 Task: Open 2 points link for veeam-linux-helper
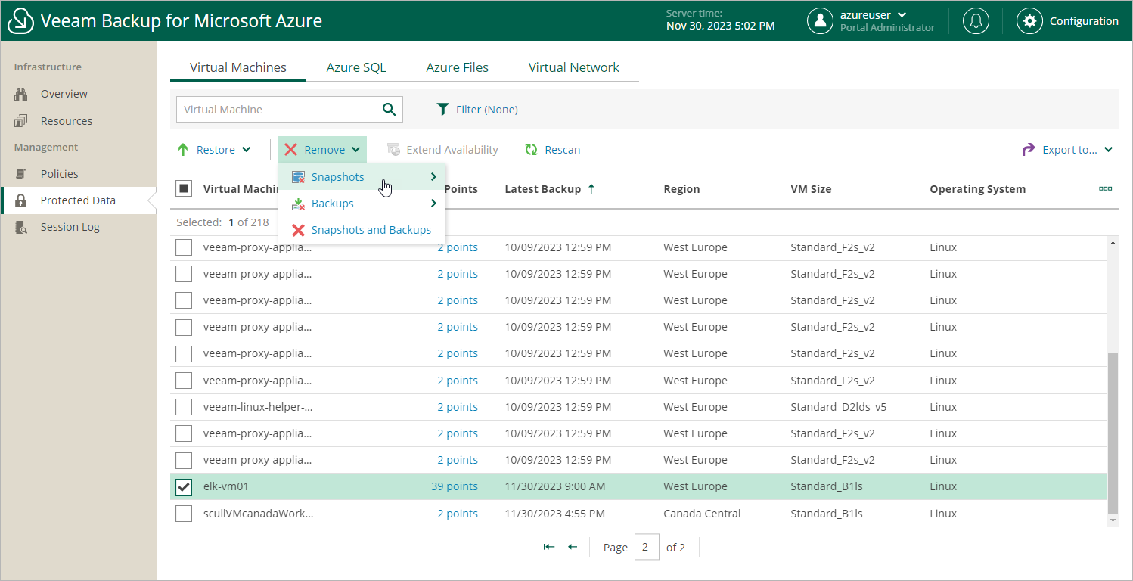coord(458,407)
